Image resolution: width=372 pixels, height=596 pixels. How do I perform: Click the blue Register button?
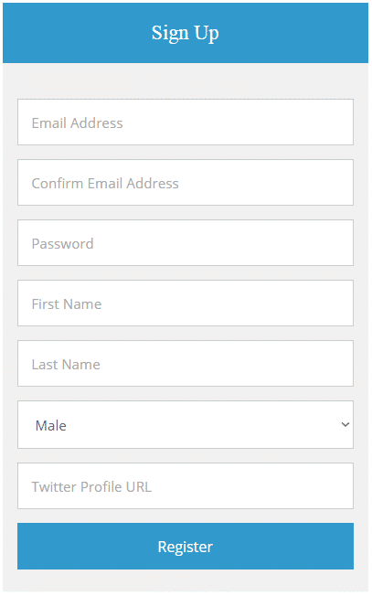point(186,547)
